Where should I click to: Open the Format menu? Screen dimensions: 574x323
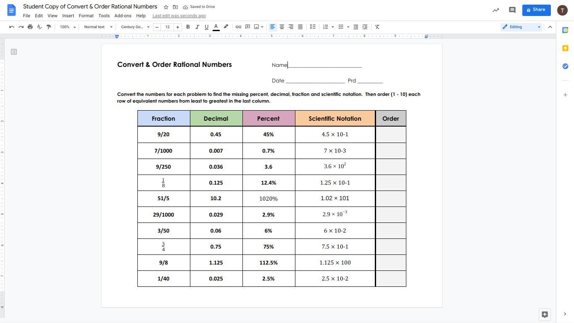click(86, 16)
